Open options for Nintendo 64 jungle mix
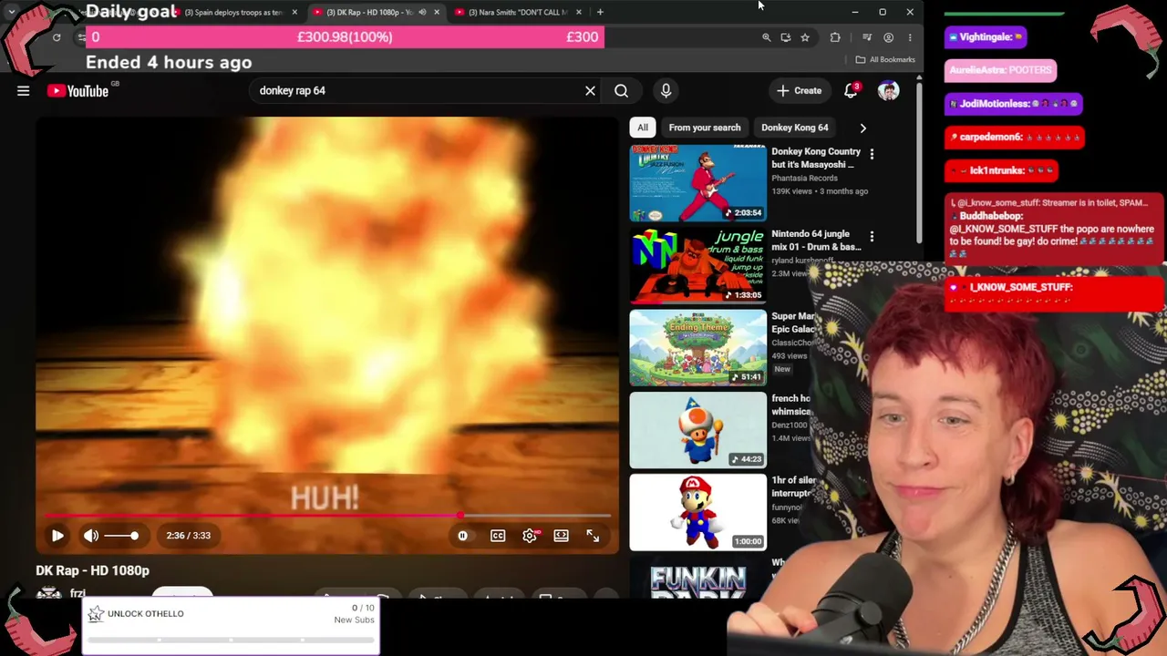This screenshot has width=1167, height=656. [x=872, y=237]
